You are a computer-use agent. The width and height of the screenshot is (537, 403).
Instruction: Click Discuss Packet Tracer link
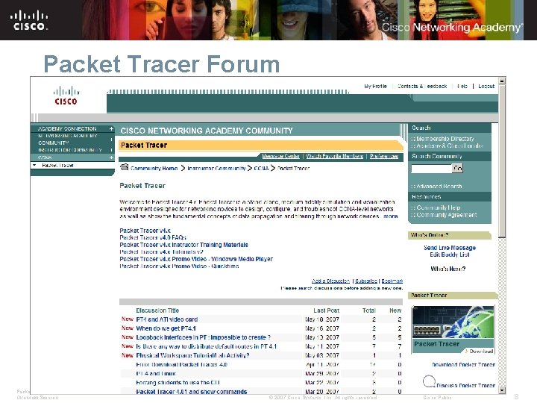(x=465, y=385)
